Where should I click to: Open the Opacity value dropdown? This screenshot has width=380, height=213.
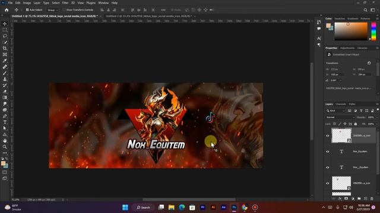[x=376, y=117]
